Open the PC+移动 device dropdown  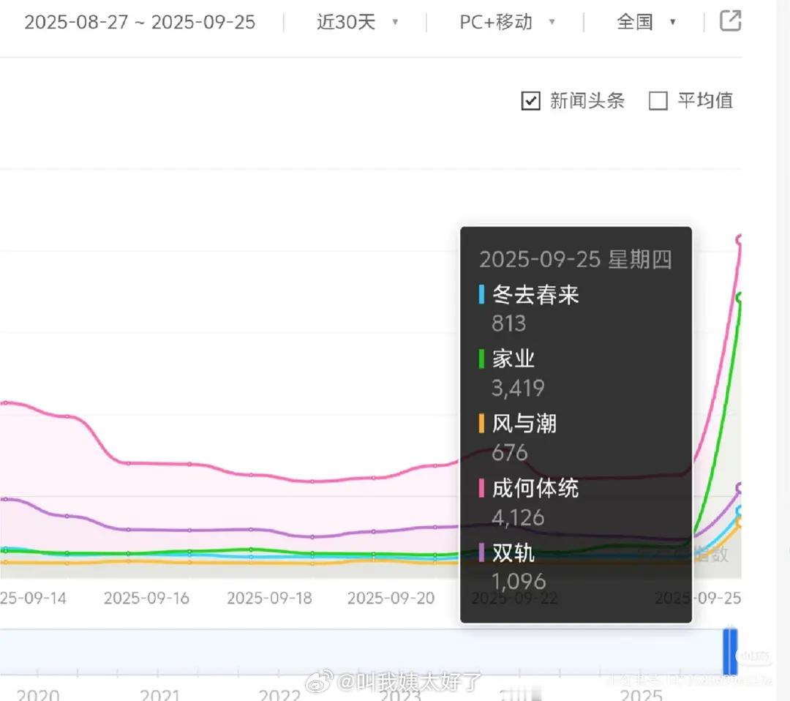tap(507, 22)
